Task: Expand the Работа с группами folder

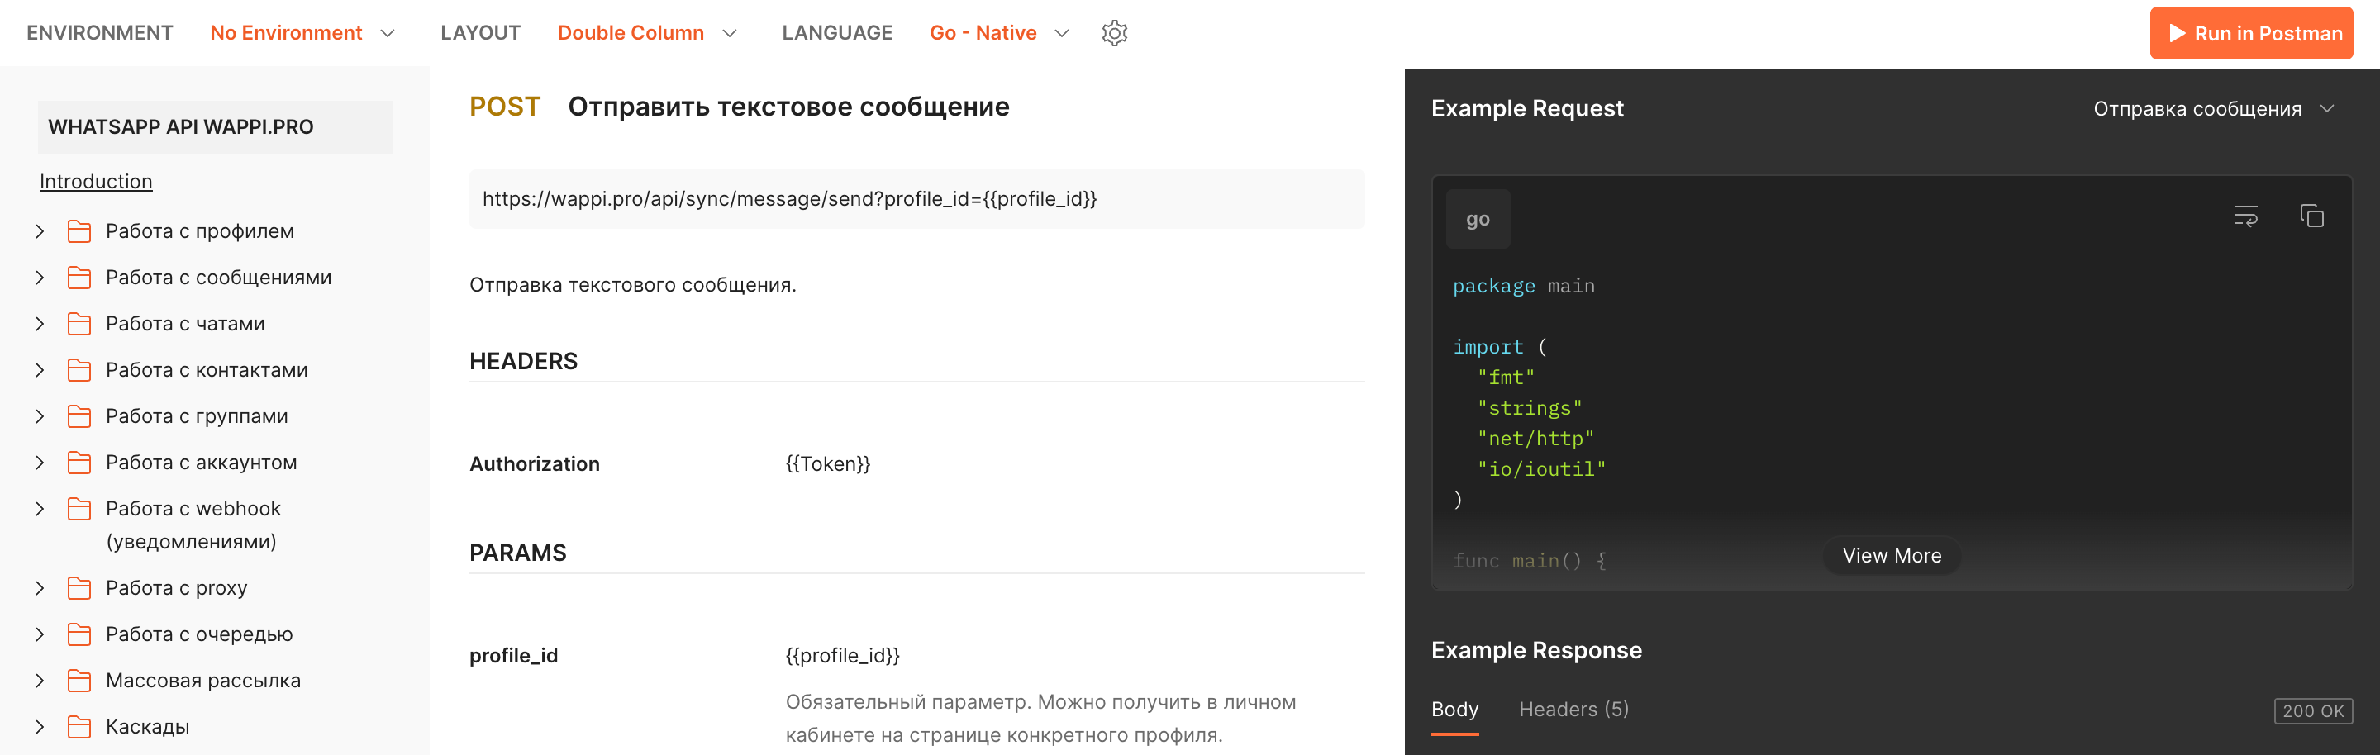Action: point(40,416)
